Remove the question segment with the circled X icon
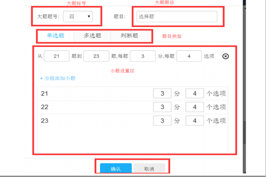 coord(226,56)
